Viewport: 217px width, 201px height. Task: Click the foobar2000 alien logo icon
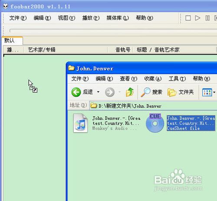click(6, 7)
